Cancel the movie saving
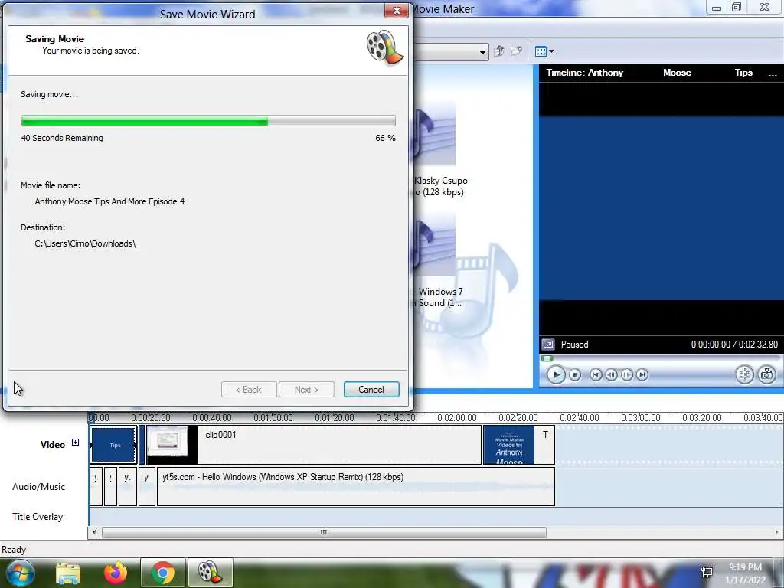The image size is (784, 588). click(371, 390)
